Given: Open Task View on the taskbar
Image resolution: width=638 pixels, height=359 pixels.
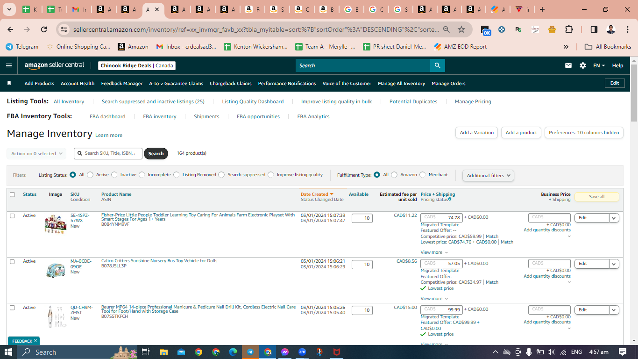Looking at the screenshot, I should click(x=146, y=352).
